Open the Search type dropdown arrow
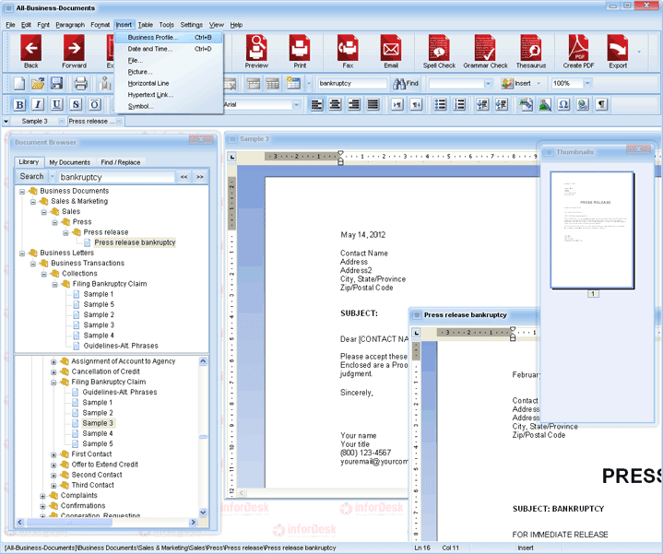663x554 pixels. (53, 177)
